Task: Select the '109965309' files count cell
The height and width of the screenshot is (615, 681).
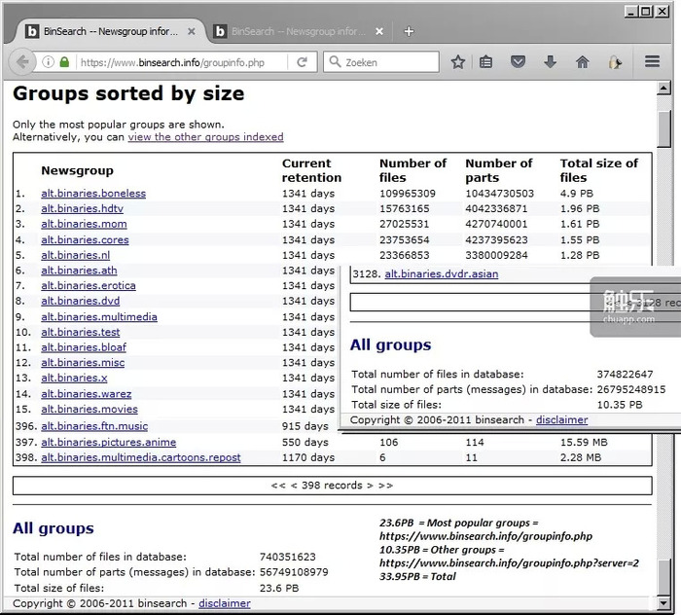Action: point(408,194)
